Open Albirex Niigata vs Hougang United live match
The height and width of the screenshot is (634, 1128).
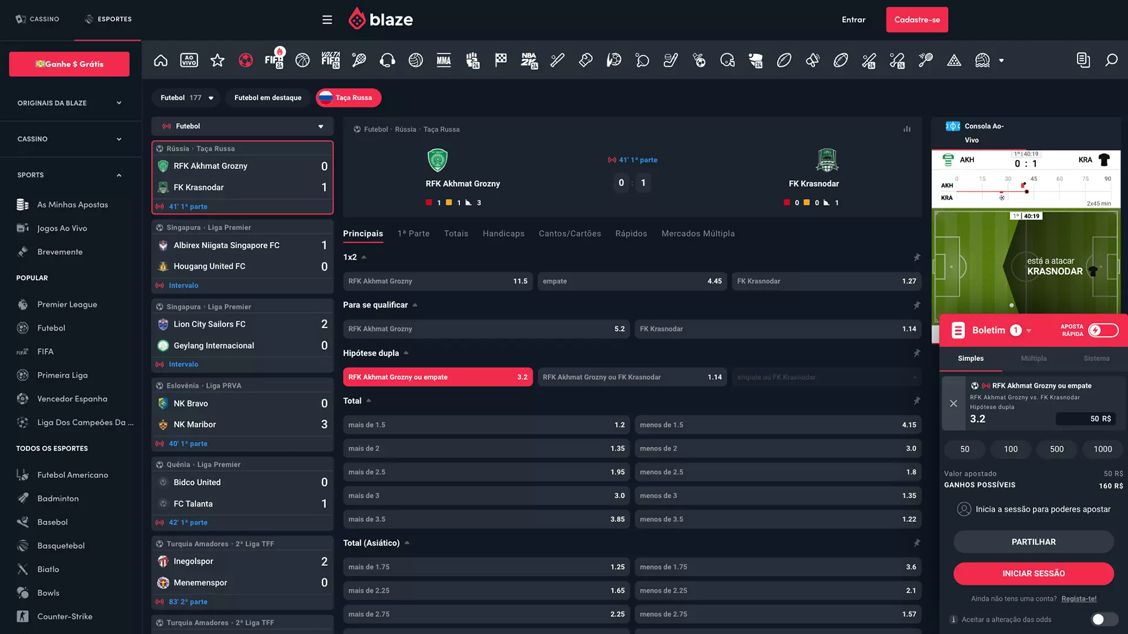click(242, 256)
